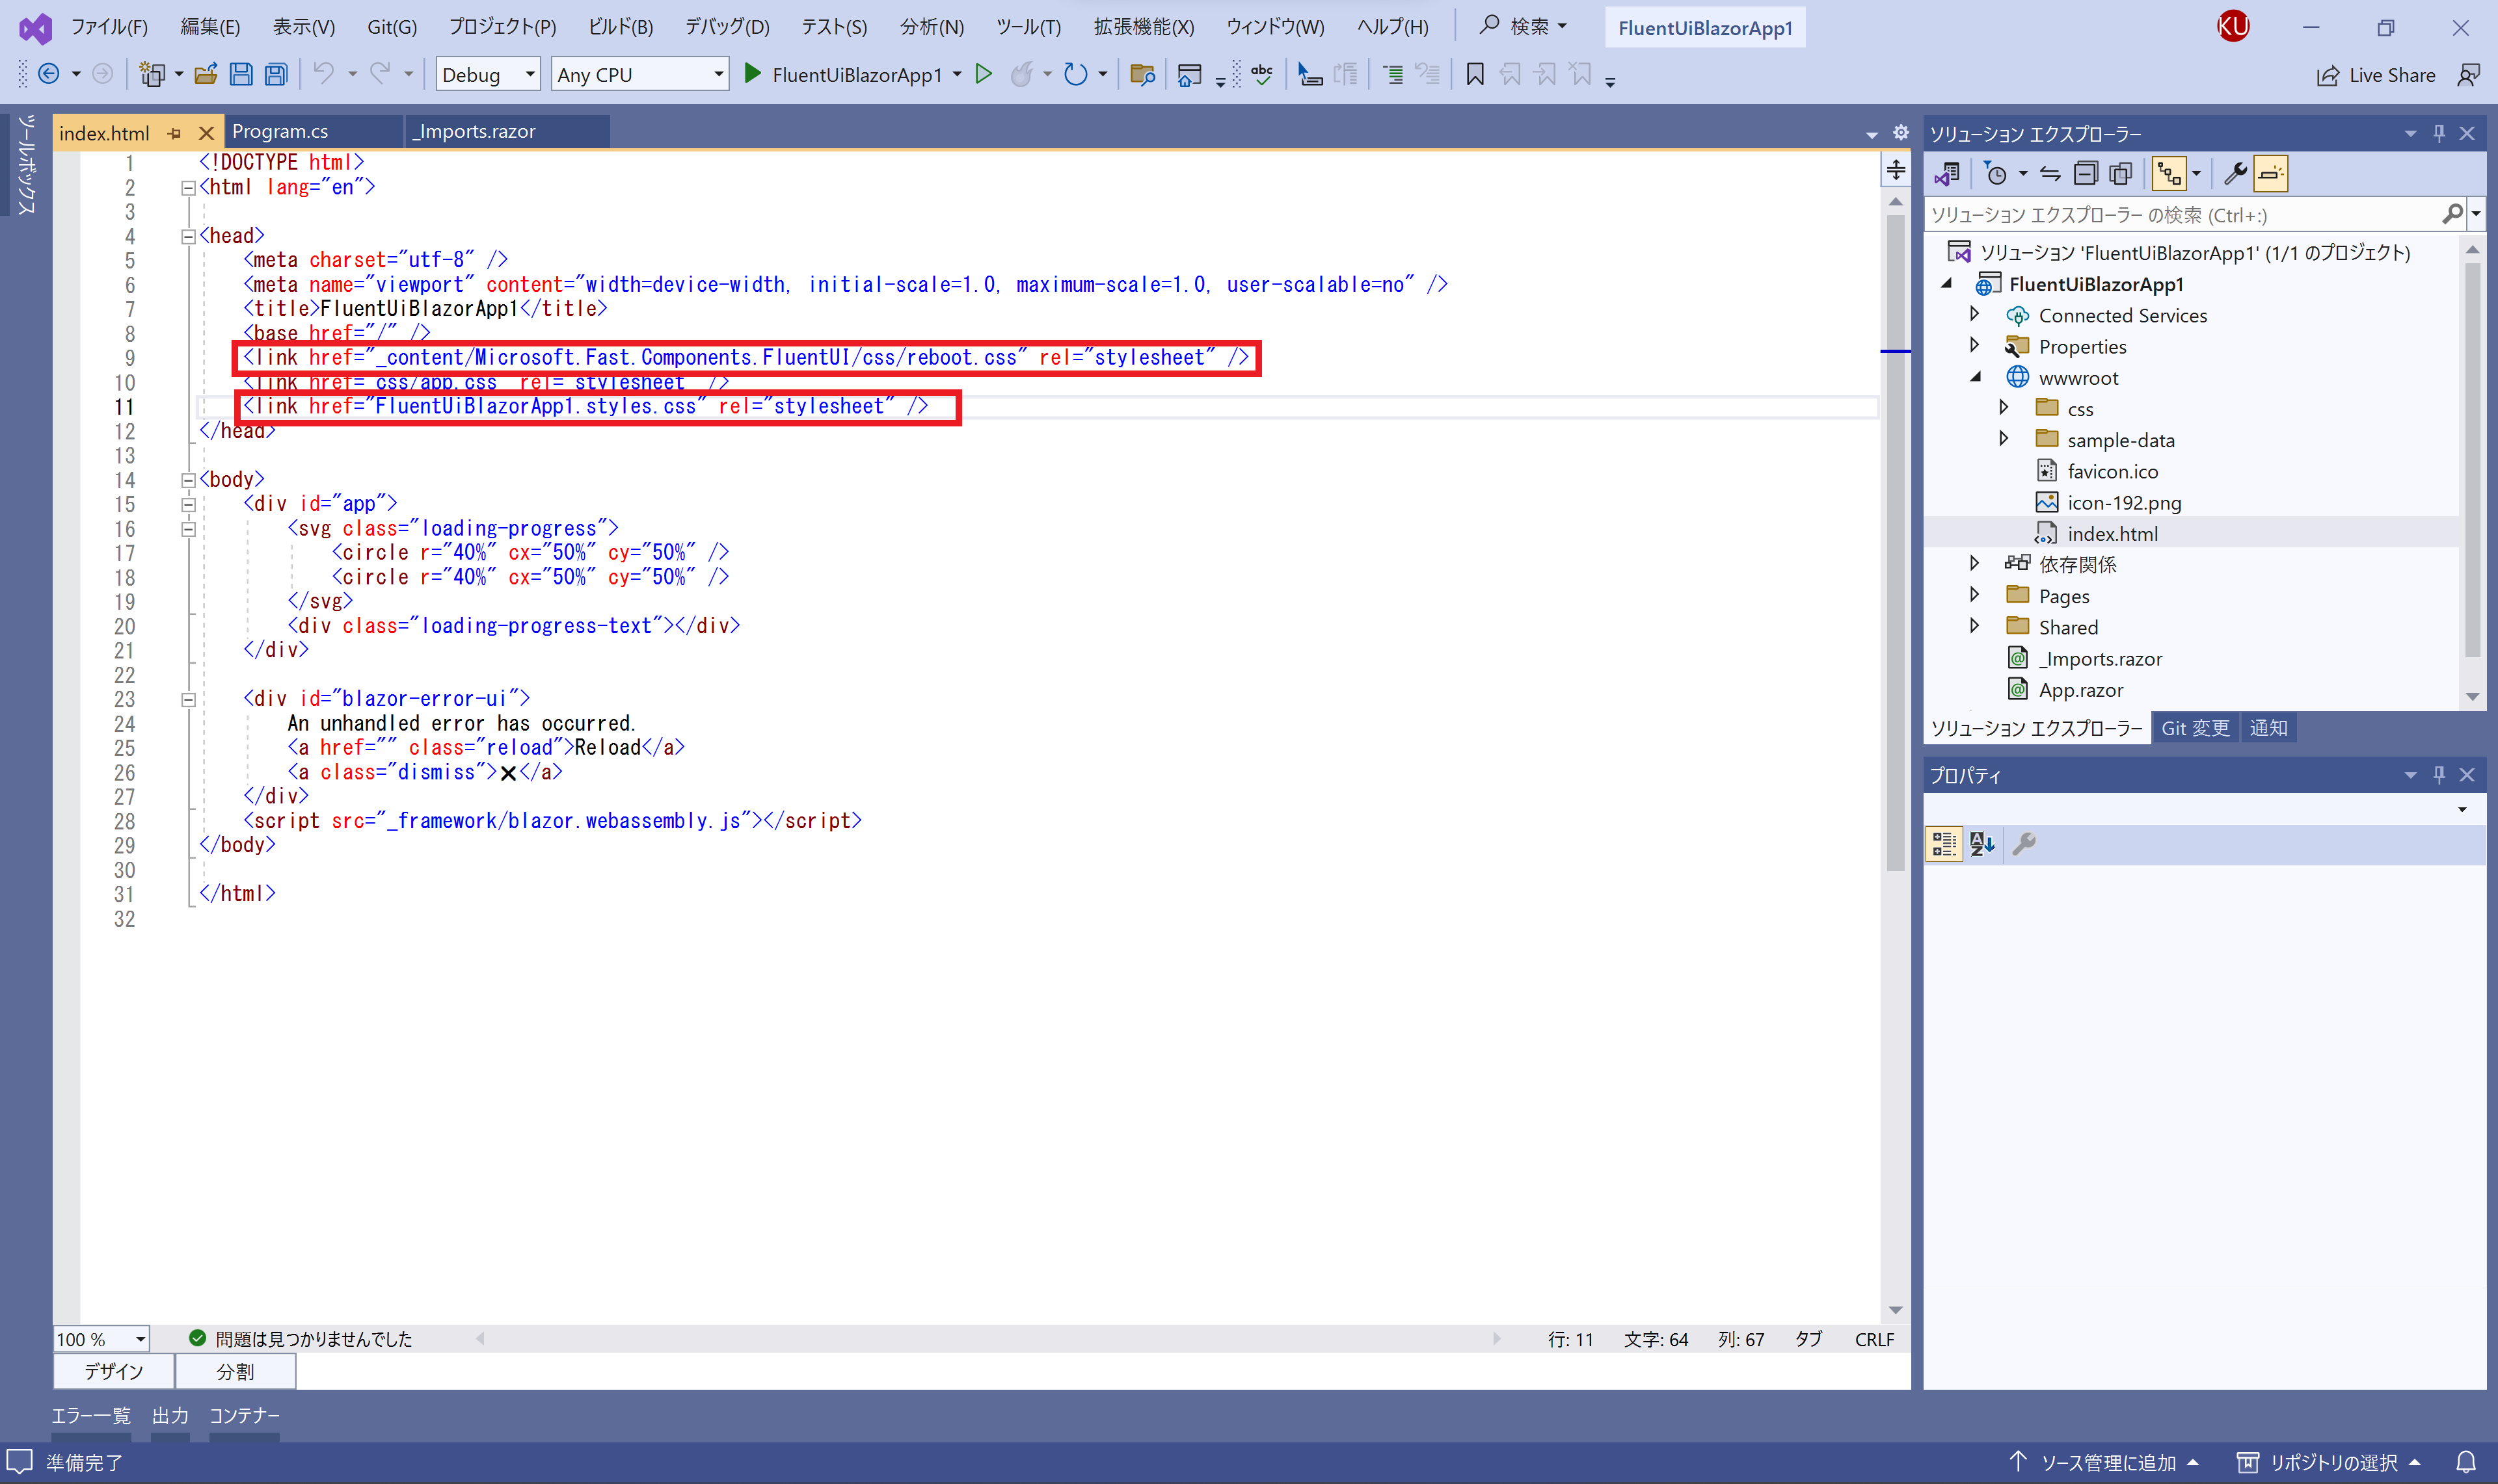
Task: Open the Any CPU platform dropdown
Action: pos(639,74)
